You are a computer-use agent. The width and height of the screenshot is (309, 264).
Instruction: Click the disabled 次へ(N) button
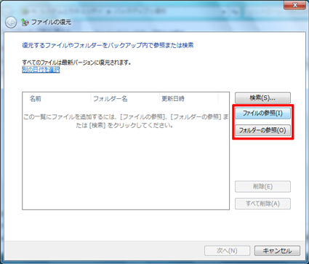227,251
